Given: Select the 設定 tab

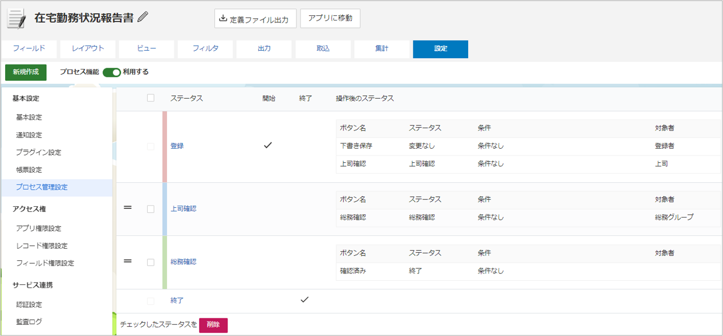Looking at the screenshot, I should pos(440,49).
